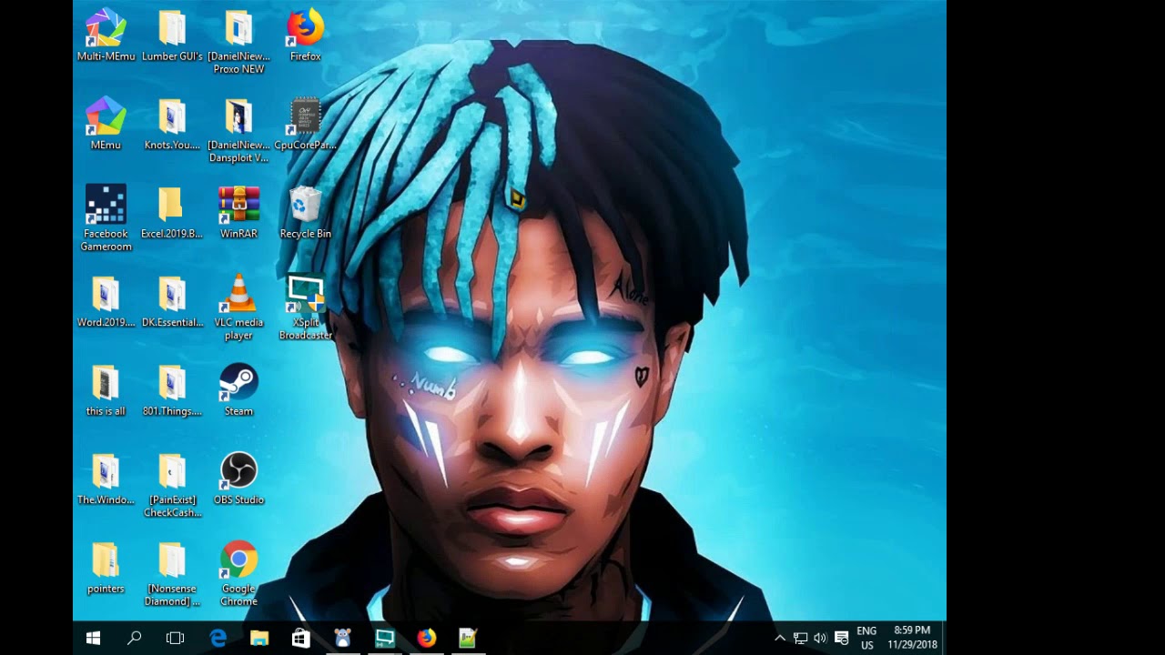
Task: Open the The.Windo... folder
Action: 106,479
